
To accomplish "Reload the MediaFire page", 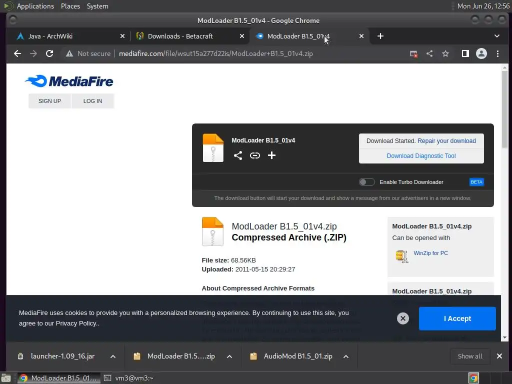I will 49,53.
